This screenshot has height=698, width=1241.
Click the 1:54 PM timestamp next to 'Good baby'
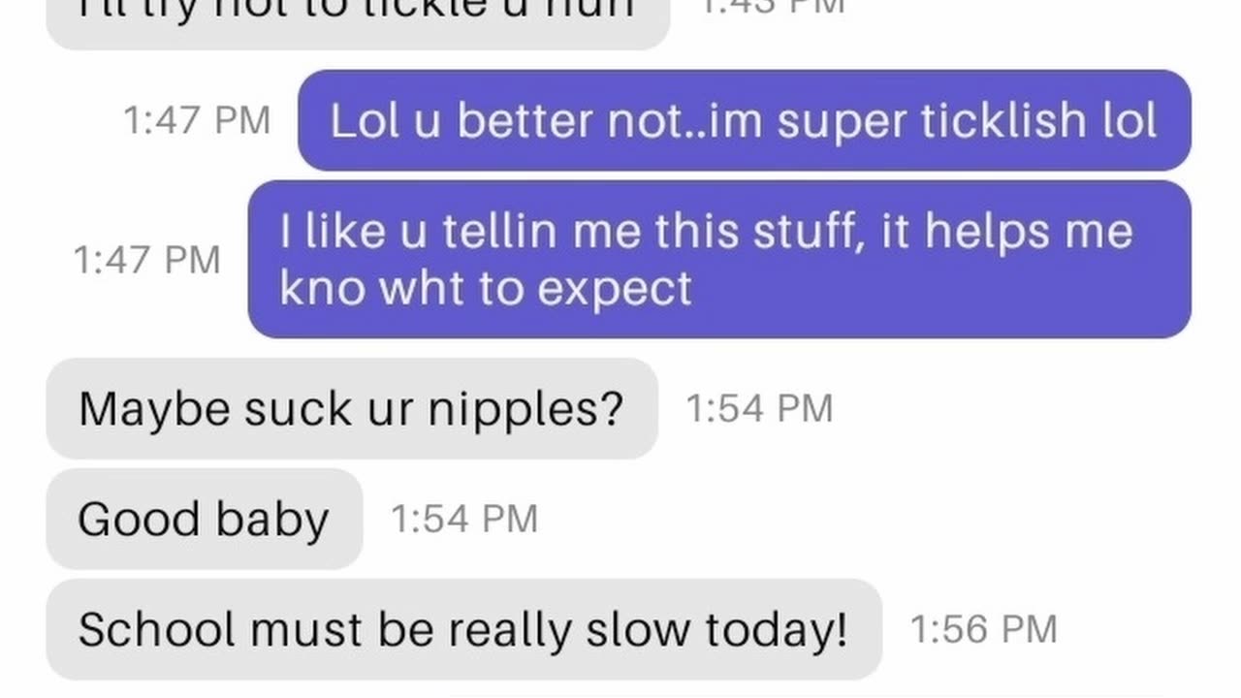click(463, 519)
